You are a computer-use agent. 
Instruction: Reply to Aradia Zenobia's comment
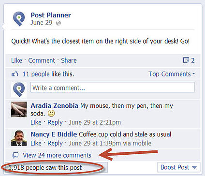click(55, 122)
